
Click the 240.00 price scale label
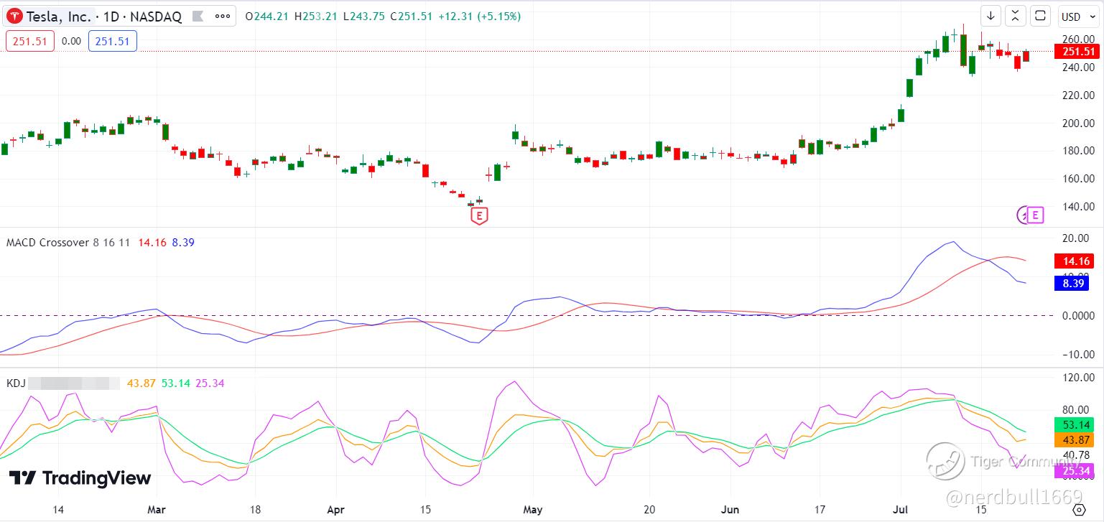(x=1077, y=67)
